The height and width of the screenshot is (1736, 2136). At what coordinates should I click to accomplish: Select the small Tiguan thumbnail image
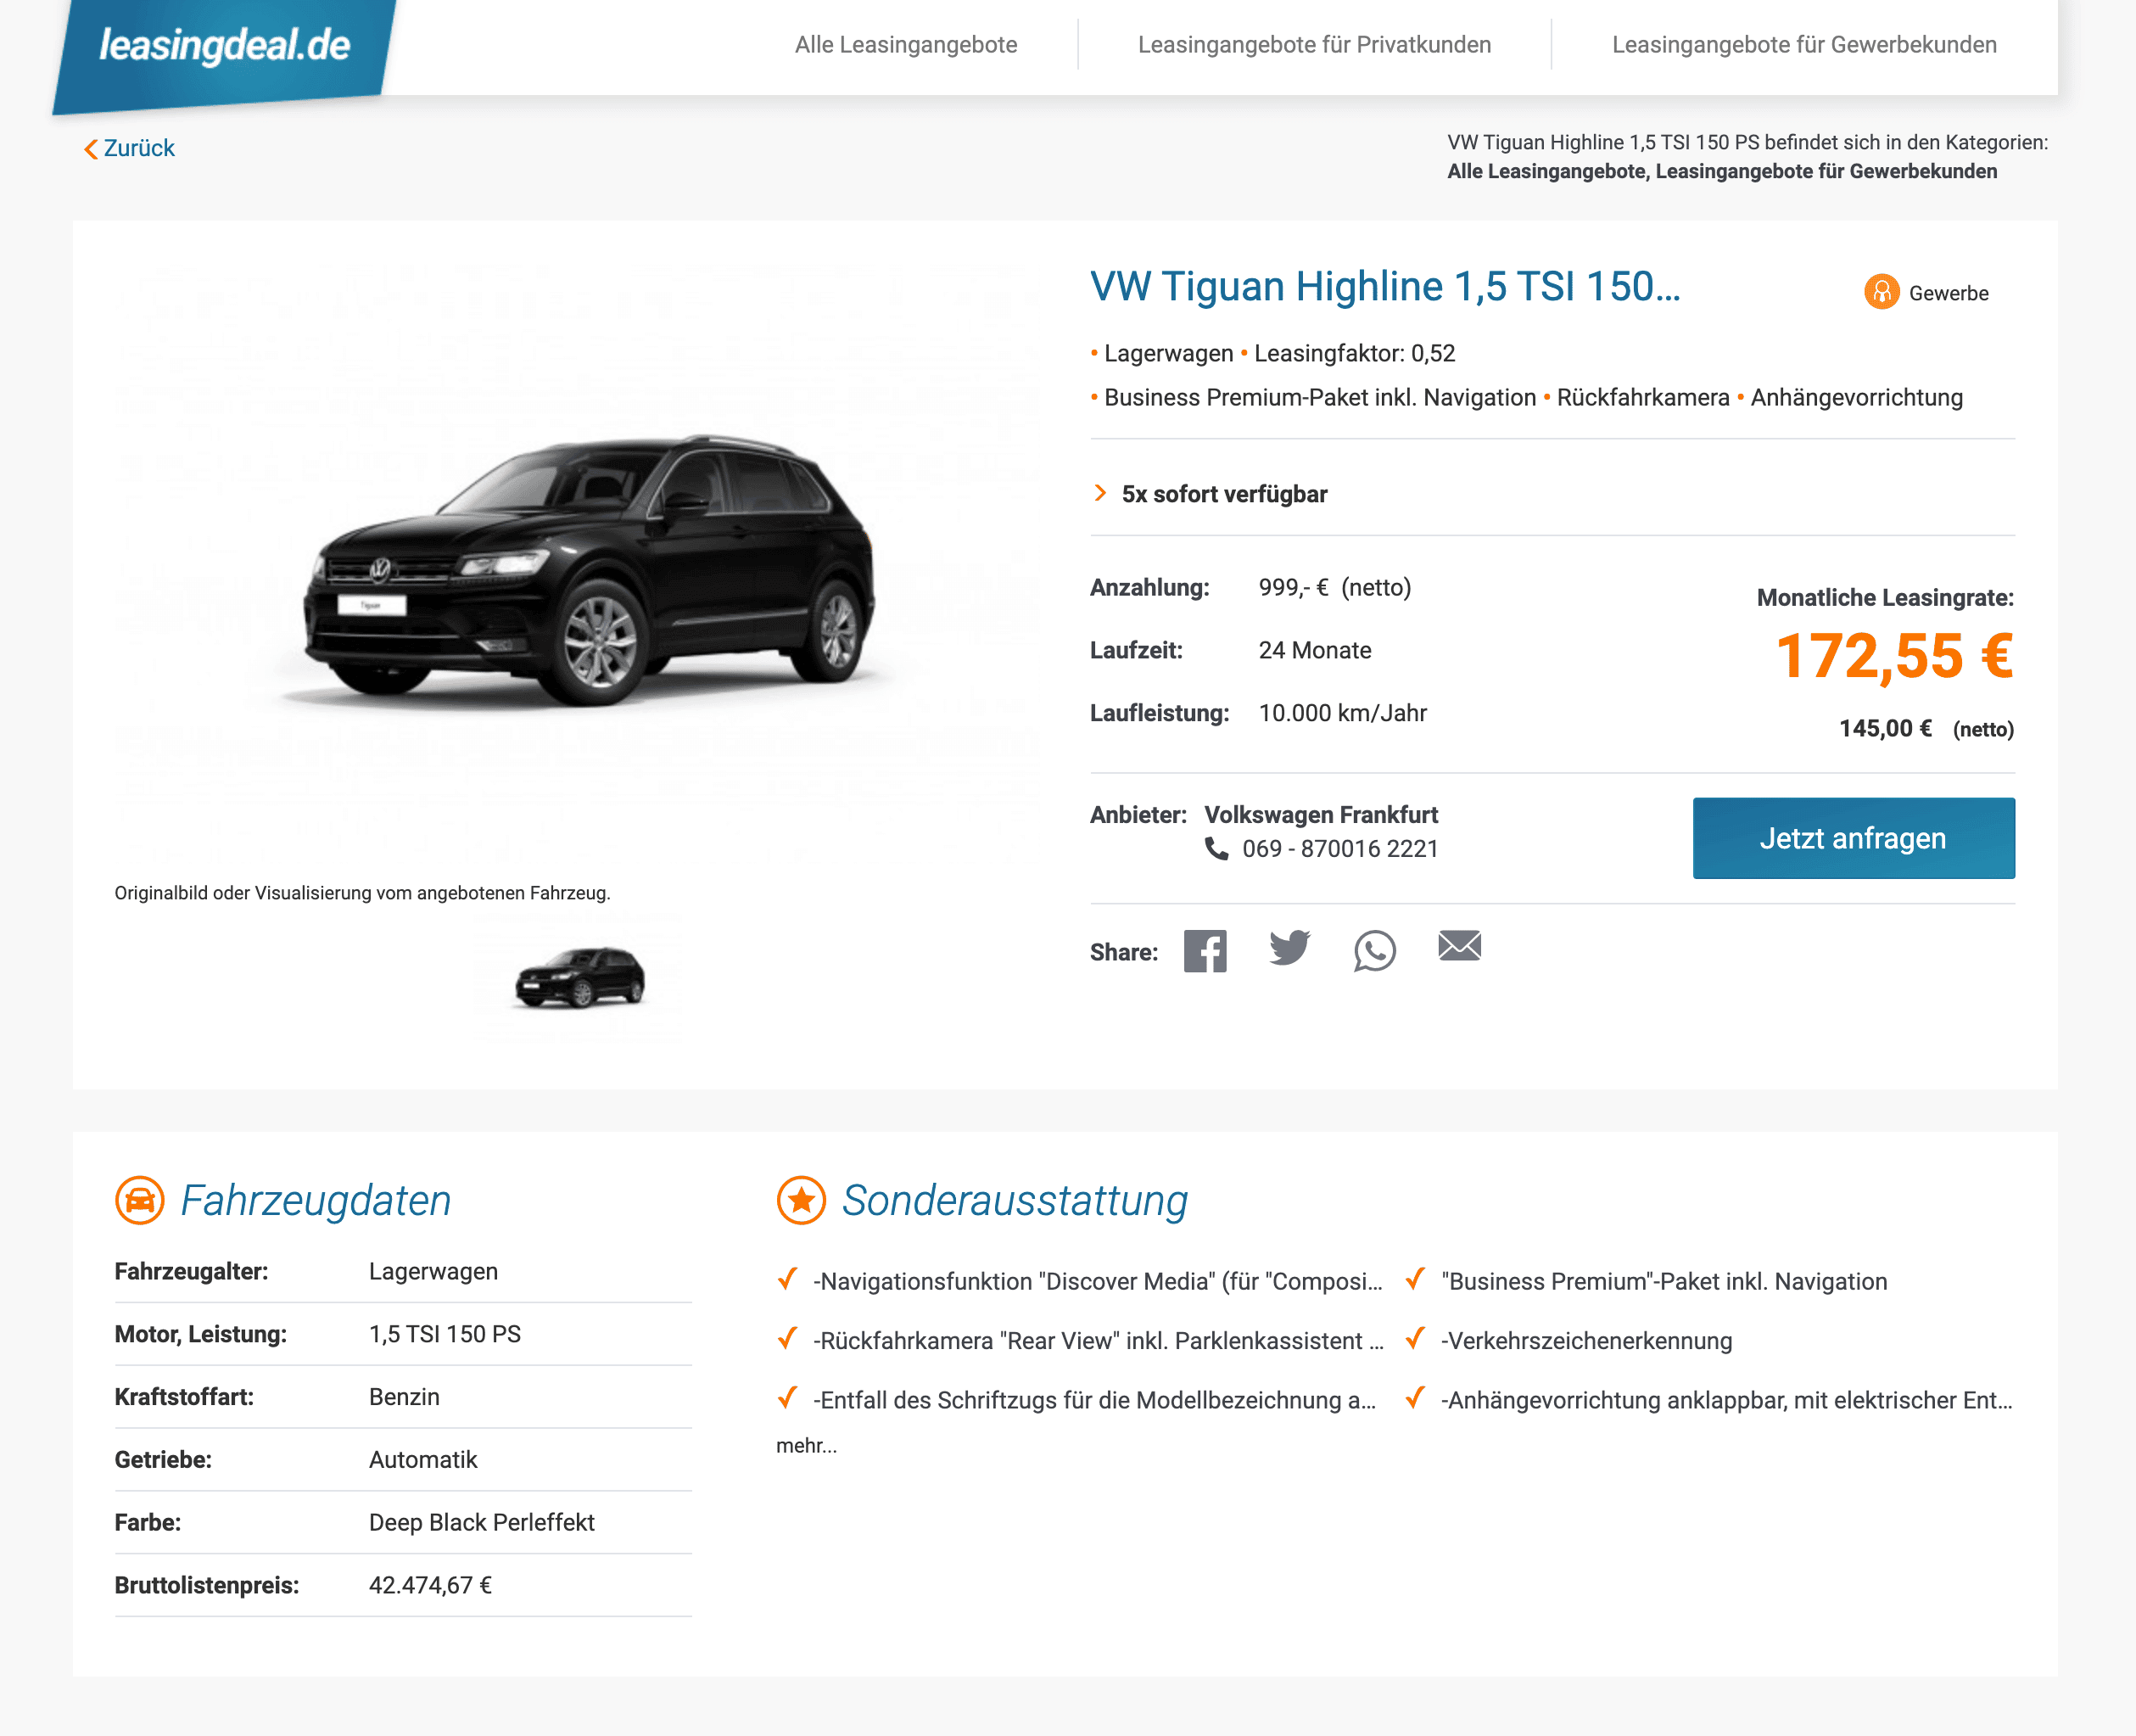click(x=579, y=978)
